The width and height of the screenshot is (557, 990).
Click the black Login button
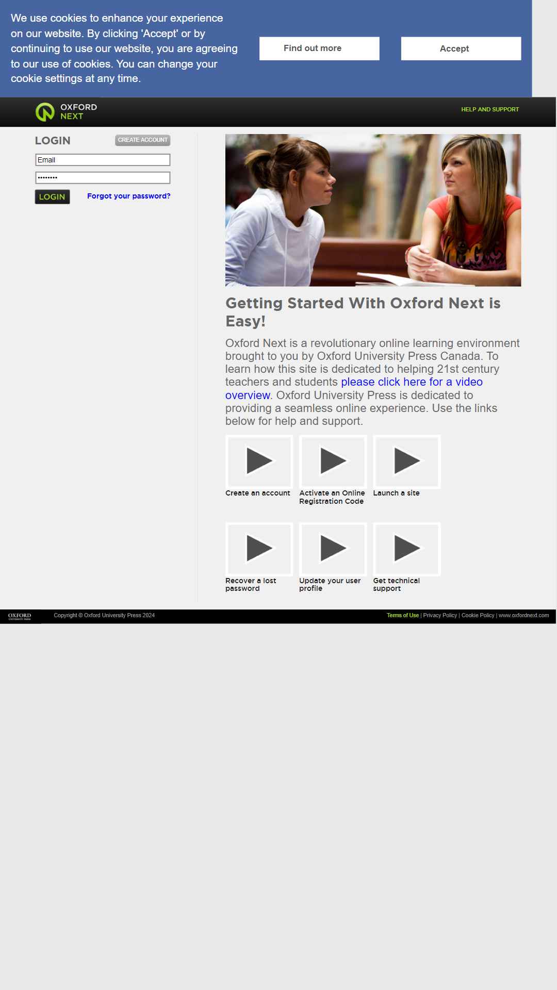[x=52, y=196]
